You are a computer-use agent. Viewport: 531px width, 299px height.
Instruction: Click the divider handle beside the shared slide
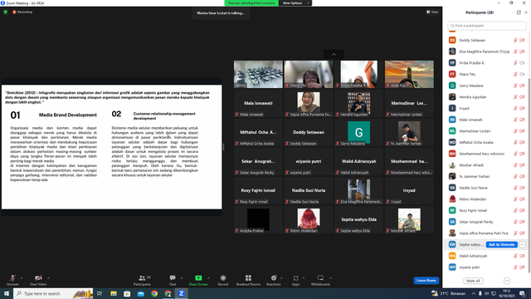223,147
